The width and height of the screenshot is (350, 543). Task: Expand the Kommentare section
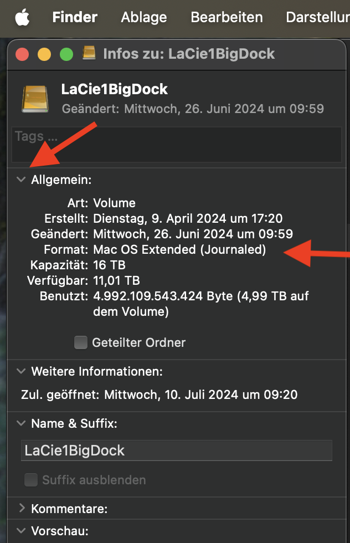pyautogui.click(x=22, y=508)
